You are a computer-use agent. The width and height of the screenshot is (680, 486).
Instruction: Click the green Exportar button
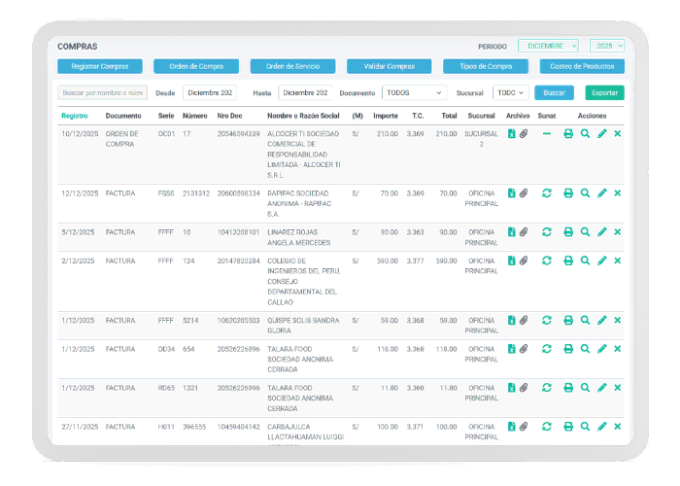coord(605,92)
